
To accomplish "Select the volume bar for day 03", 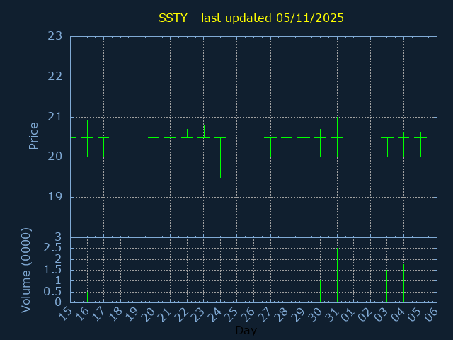I will tap(386, 285).
